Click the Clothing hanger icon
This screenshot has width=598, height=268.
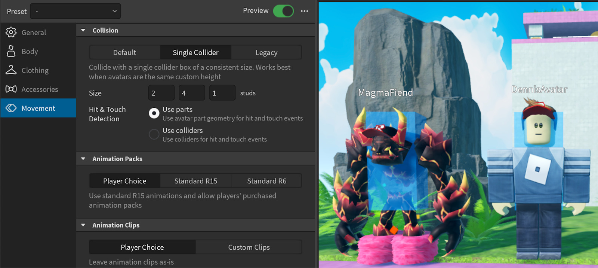click(x=11, y=70)
